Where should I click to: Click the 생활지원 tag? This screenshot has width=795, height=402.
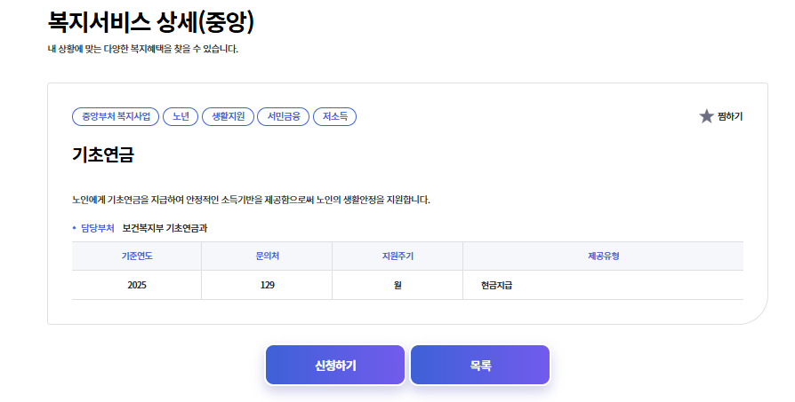(229, 116)
